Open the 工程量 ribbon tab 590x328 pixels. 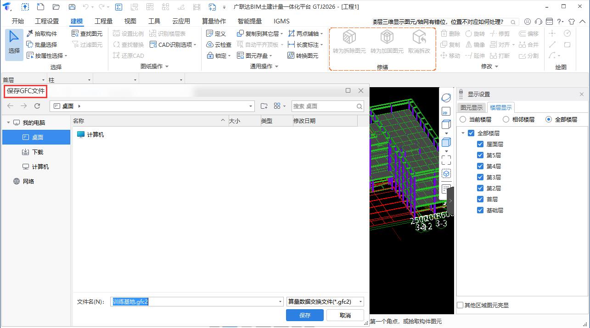click(x=103, y=21)
